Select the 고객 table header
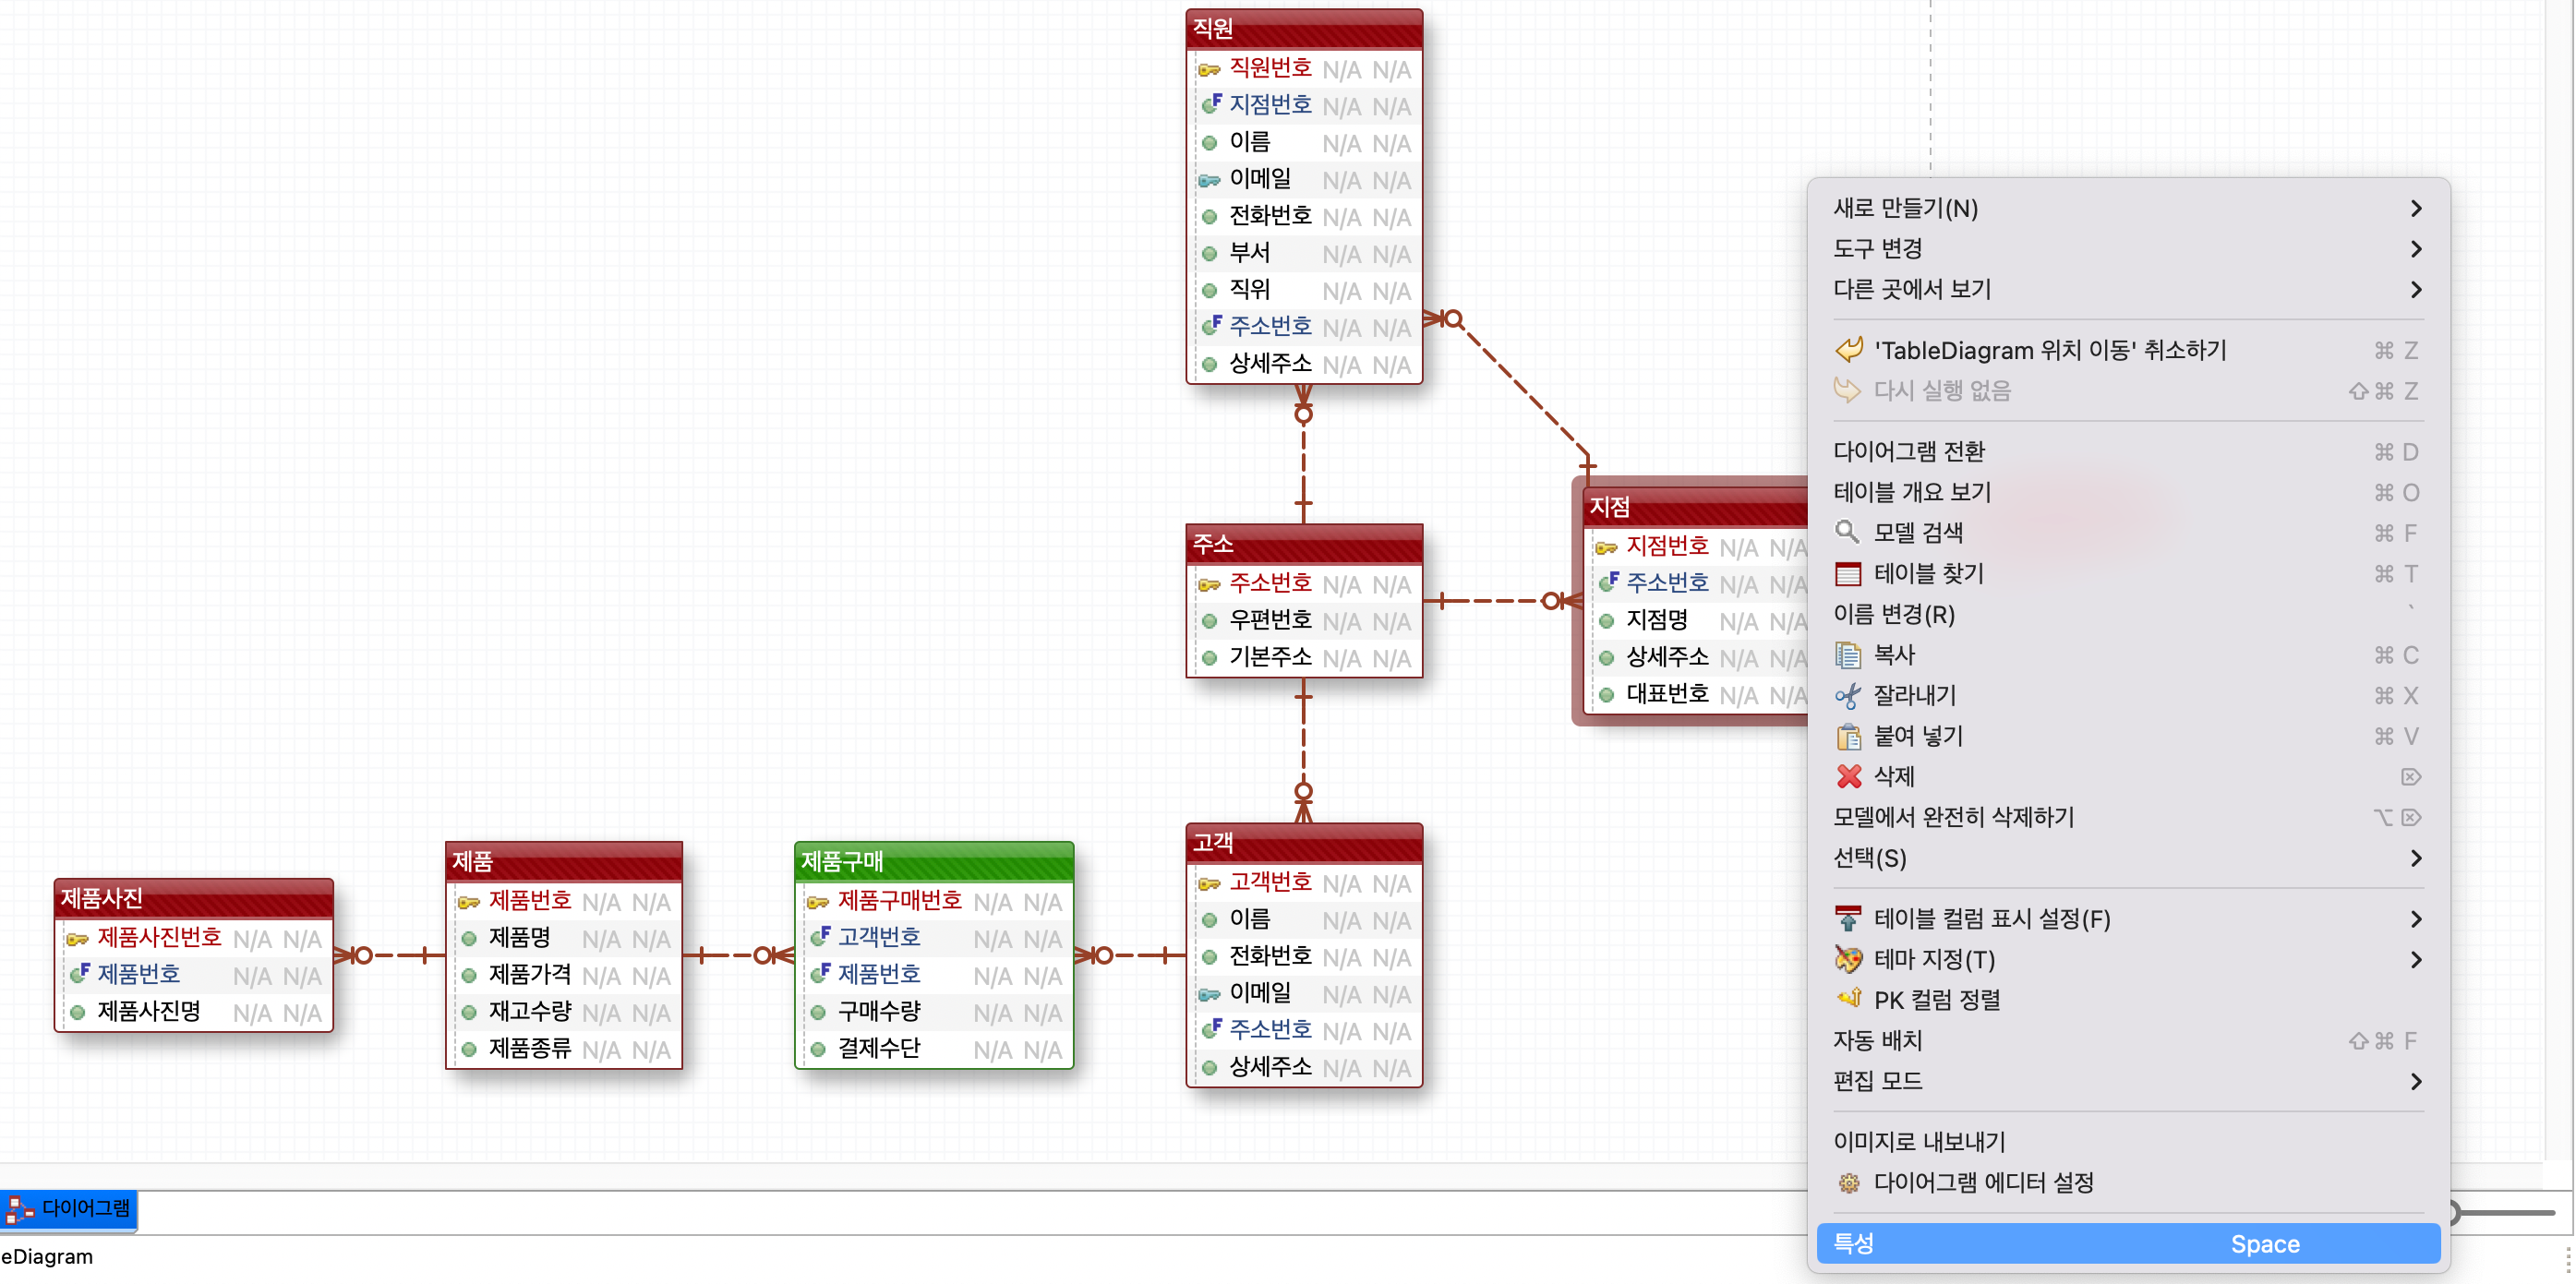The height and width of the screenshot is (1284, 2576). 1304,843
